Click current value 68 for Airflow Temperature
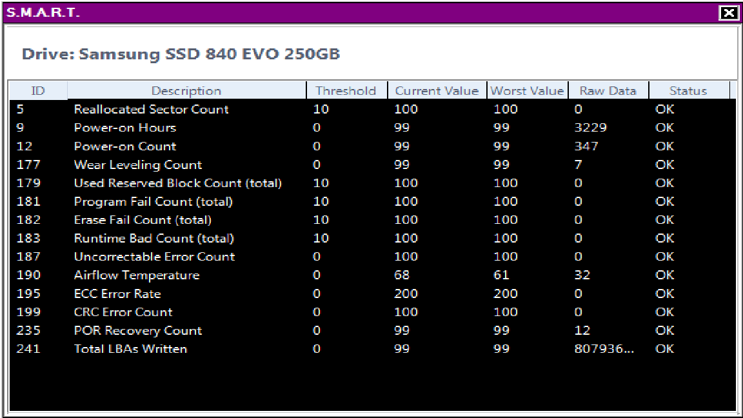The height and width of the screenshot is (418, 743). [402, 275]
